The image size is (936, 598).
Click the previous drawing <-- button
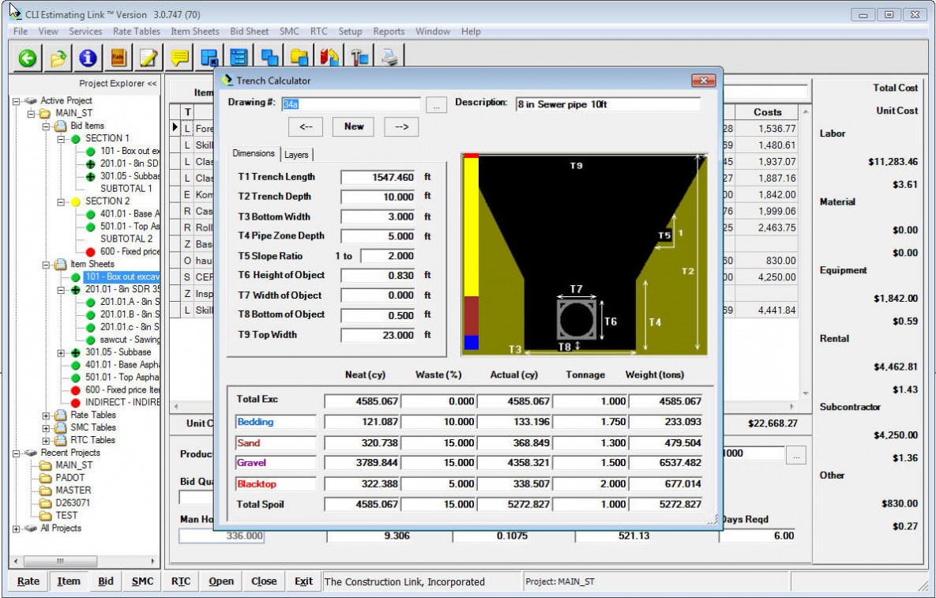point(306,126)
